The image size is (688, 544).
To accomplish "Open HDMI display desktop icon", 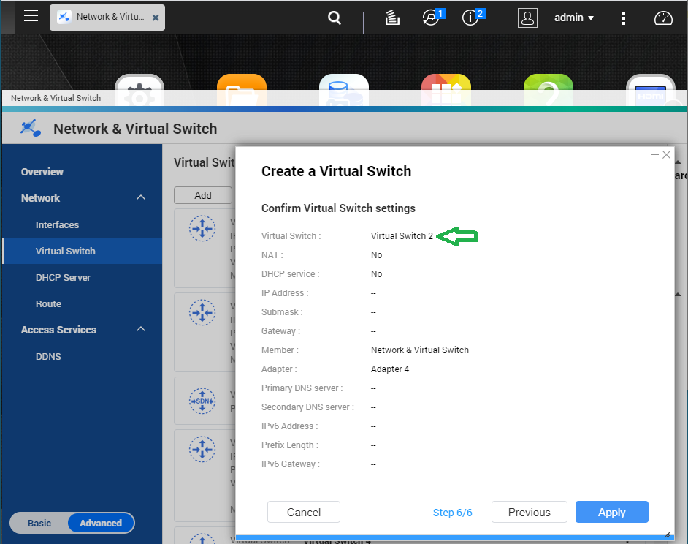I will [x=651, y=90].
